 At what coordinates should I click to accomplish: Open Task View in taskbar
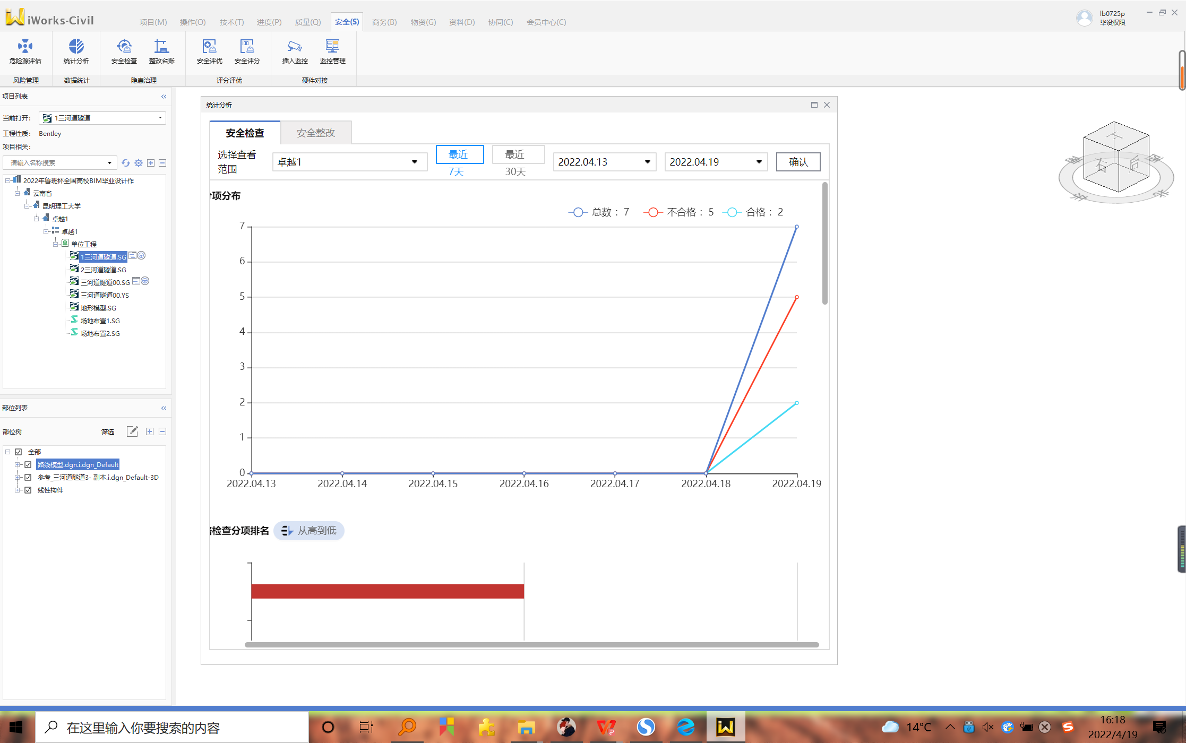(366, 727)
